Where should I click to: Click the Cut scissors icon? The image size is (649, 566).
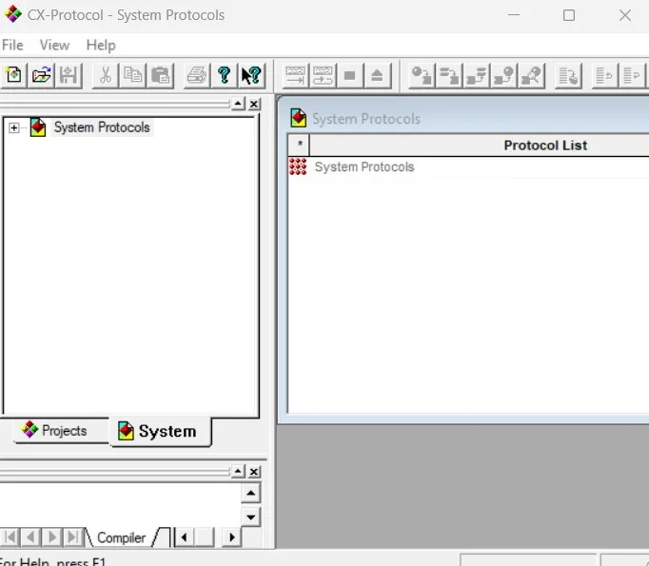click(x=106, y=76)
